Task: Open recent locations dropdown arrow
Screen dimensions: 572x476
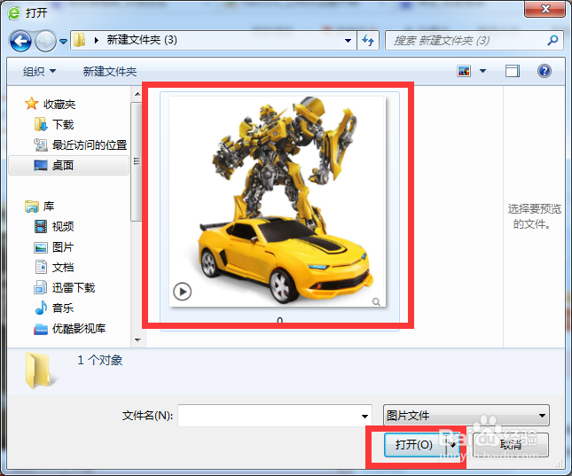Action: (63, 41)
